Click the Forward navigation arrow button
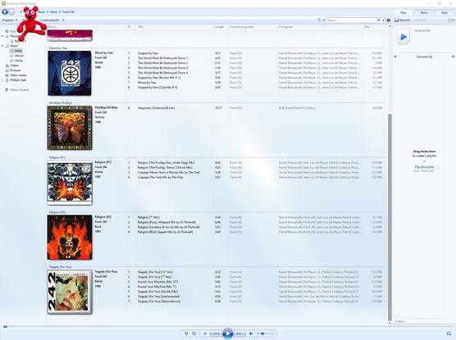456x340 pixels. pos(11,12)
